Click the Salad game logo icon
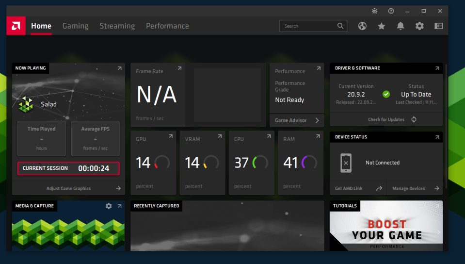465x264 pixels. coord(26,104)
